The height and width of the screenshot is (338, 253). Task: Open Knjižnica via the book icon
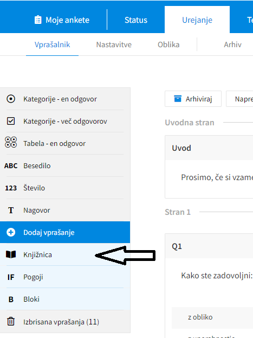tap(11, 254)
